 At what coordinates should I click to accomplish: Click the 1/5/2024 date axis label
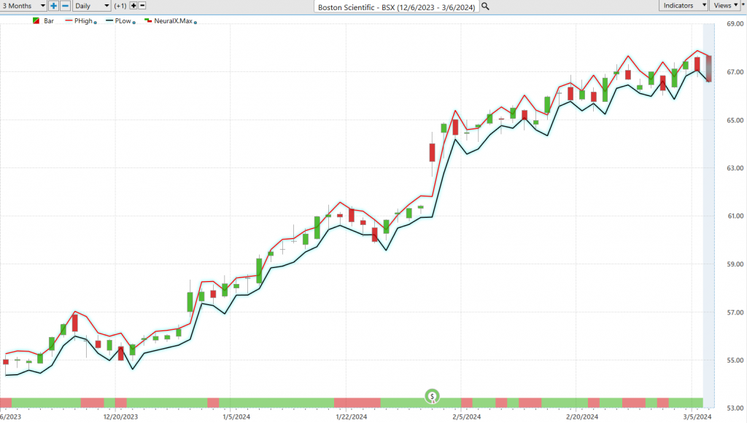pos(236,417)
